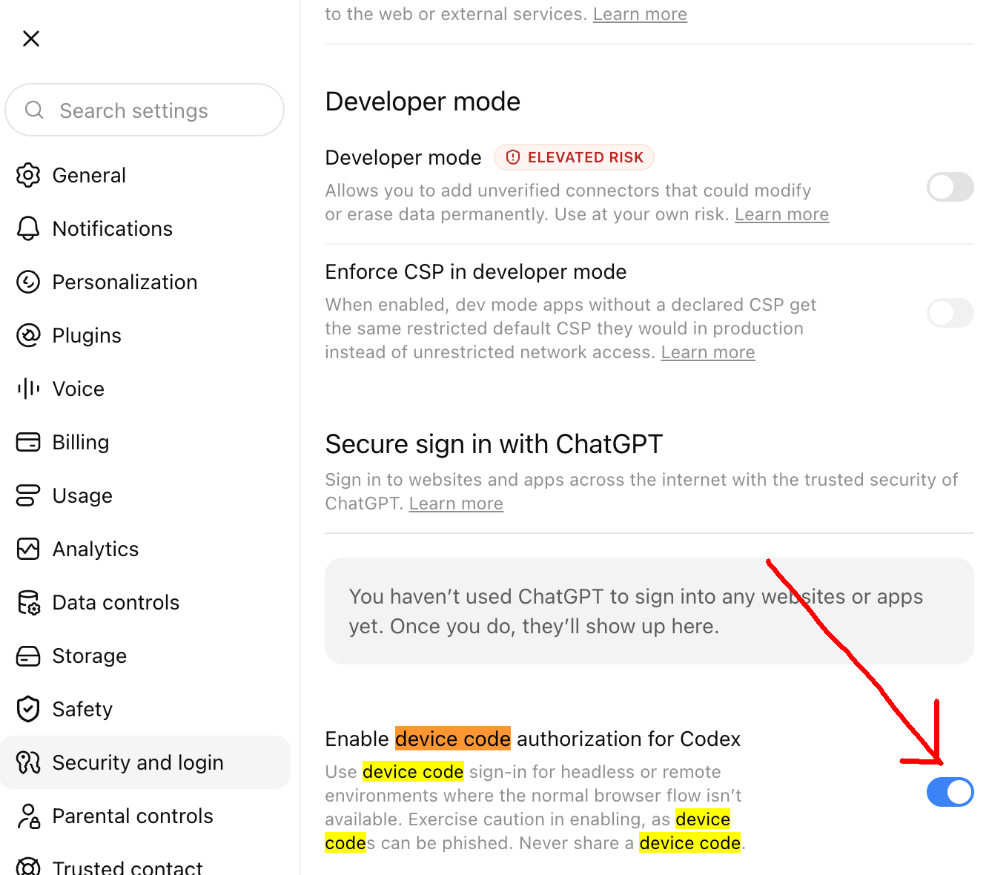Click the Security and login key icon
Screen dimensions: 989x875
tap(28, 762)
